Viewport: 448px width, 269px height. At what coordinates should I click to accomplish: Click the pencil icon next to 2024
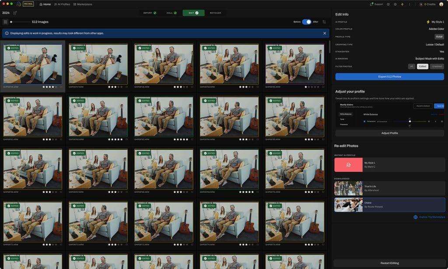pos(15,13)
